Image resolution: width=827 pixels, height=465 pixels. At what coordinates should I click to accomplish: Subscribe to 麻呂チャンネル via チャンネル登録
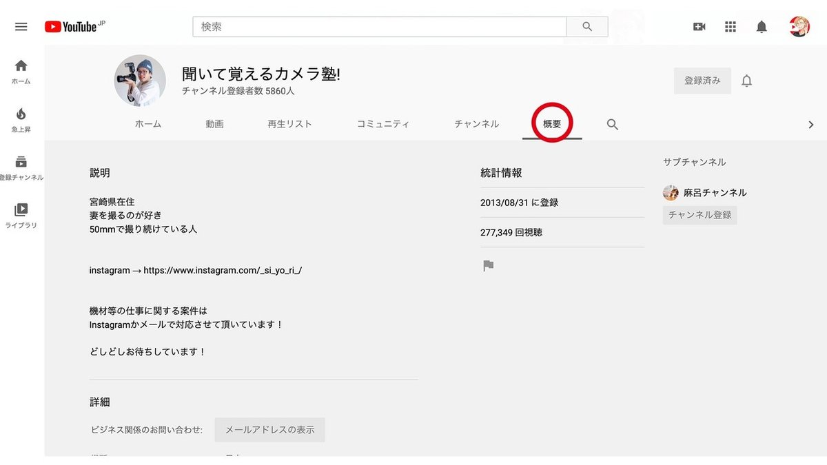coord(700,215)
